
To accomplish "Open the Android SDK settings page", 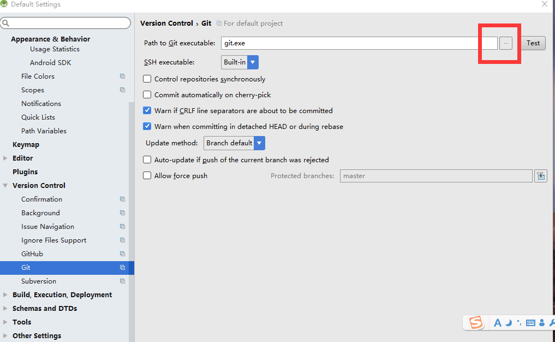I will (x=51, y=63).
